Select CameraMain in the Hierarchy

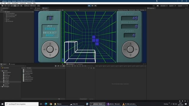11,14
